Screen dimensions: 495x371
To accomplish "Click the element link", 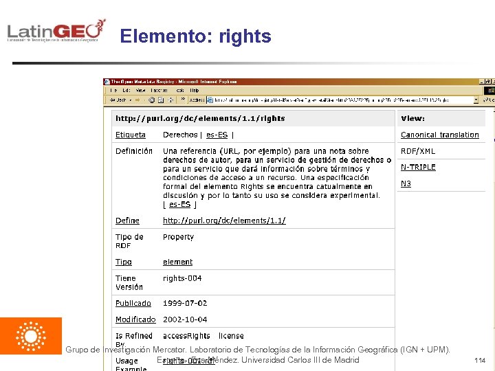I will point(178,262).
